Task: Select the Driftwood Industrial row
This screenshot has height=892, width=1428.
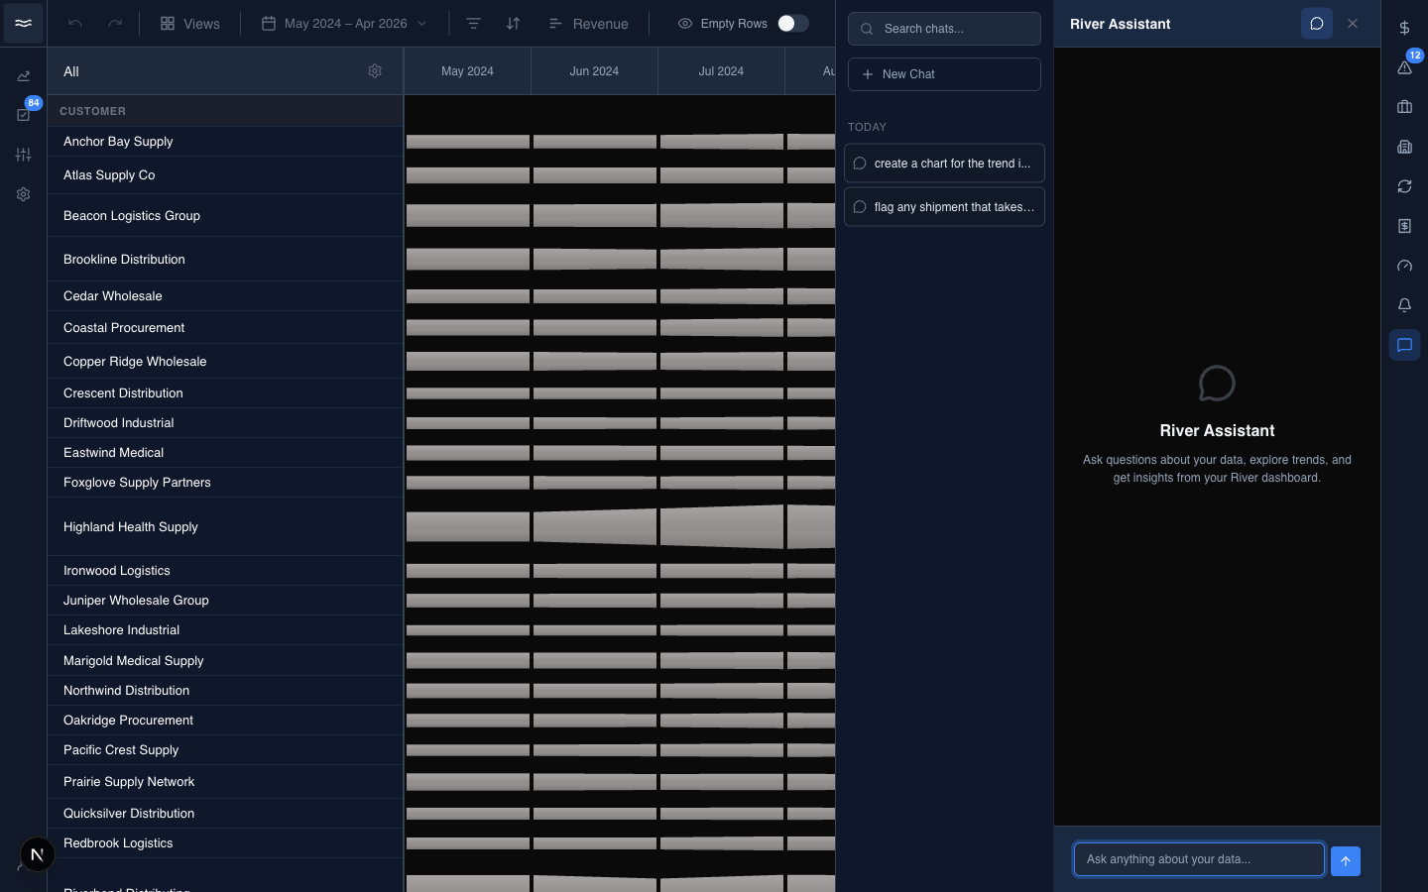Action: [225, 423]
